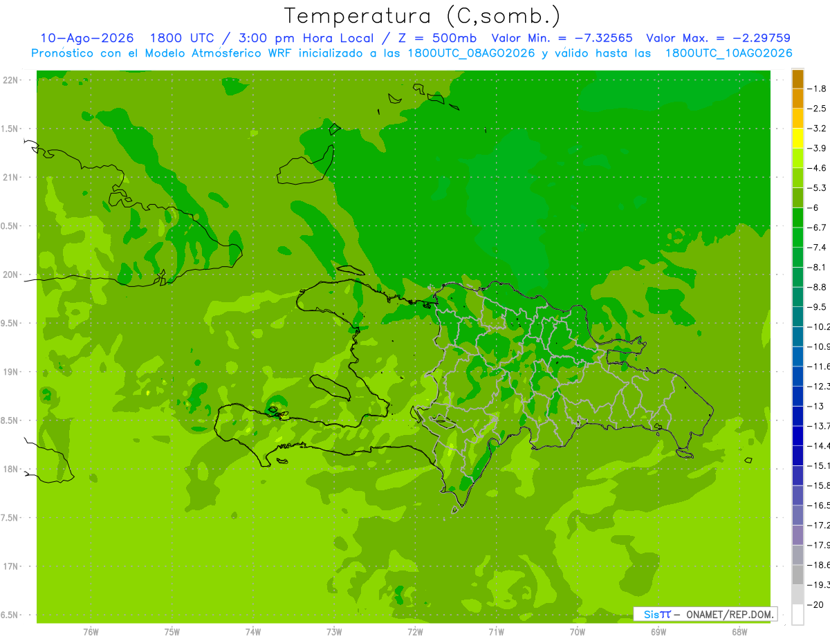Screen dimensions: 830x641
Task: Click the "Valor Min. = -7.32565" text
Action: (562, 38)
